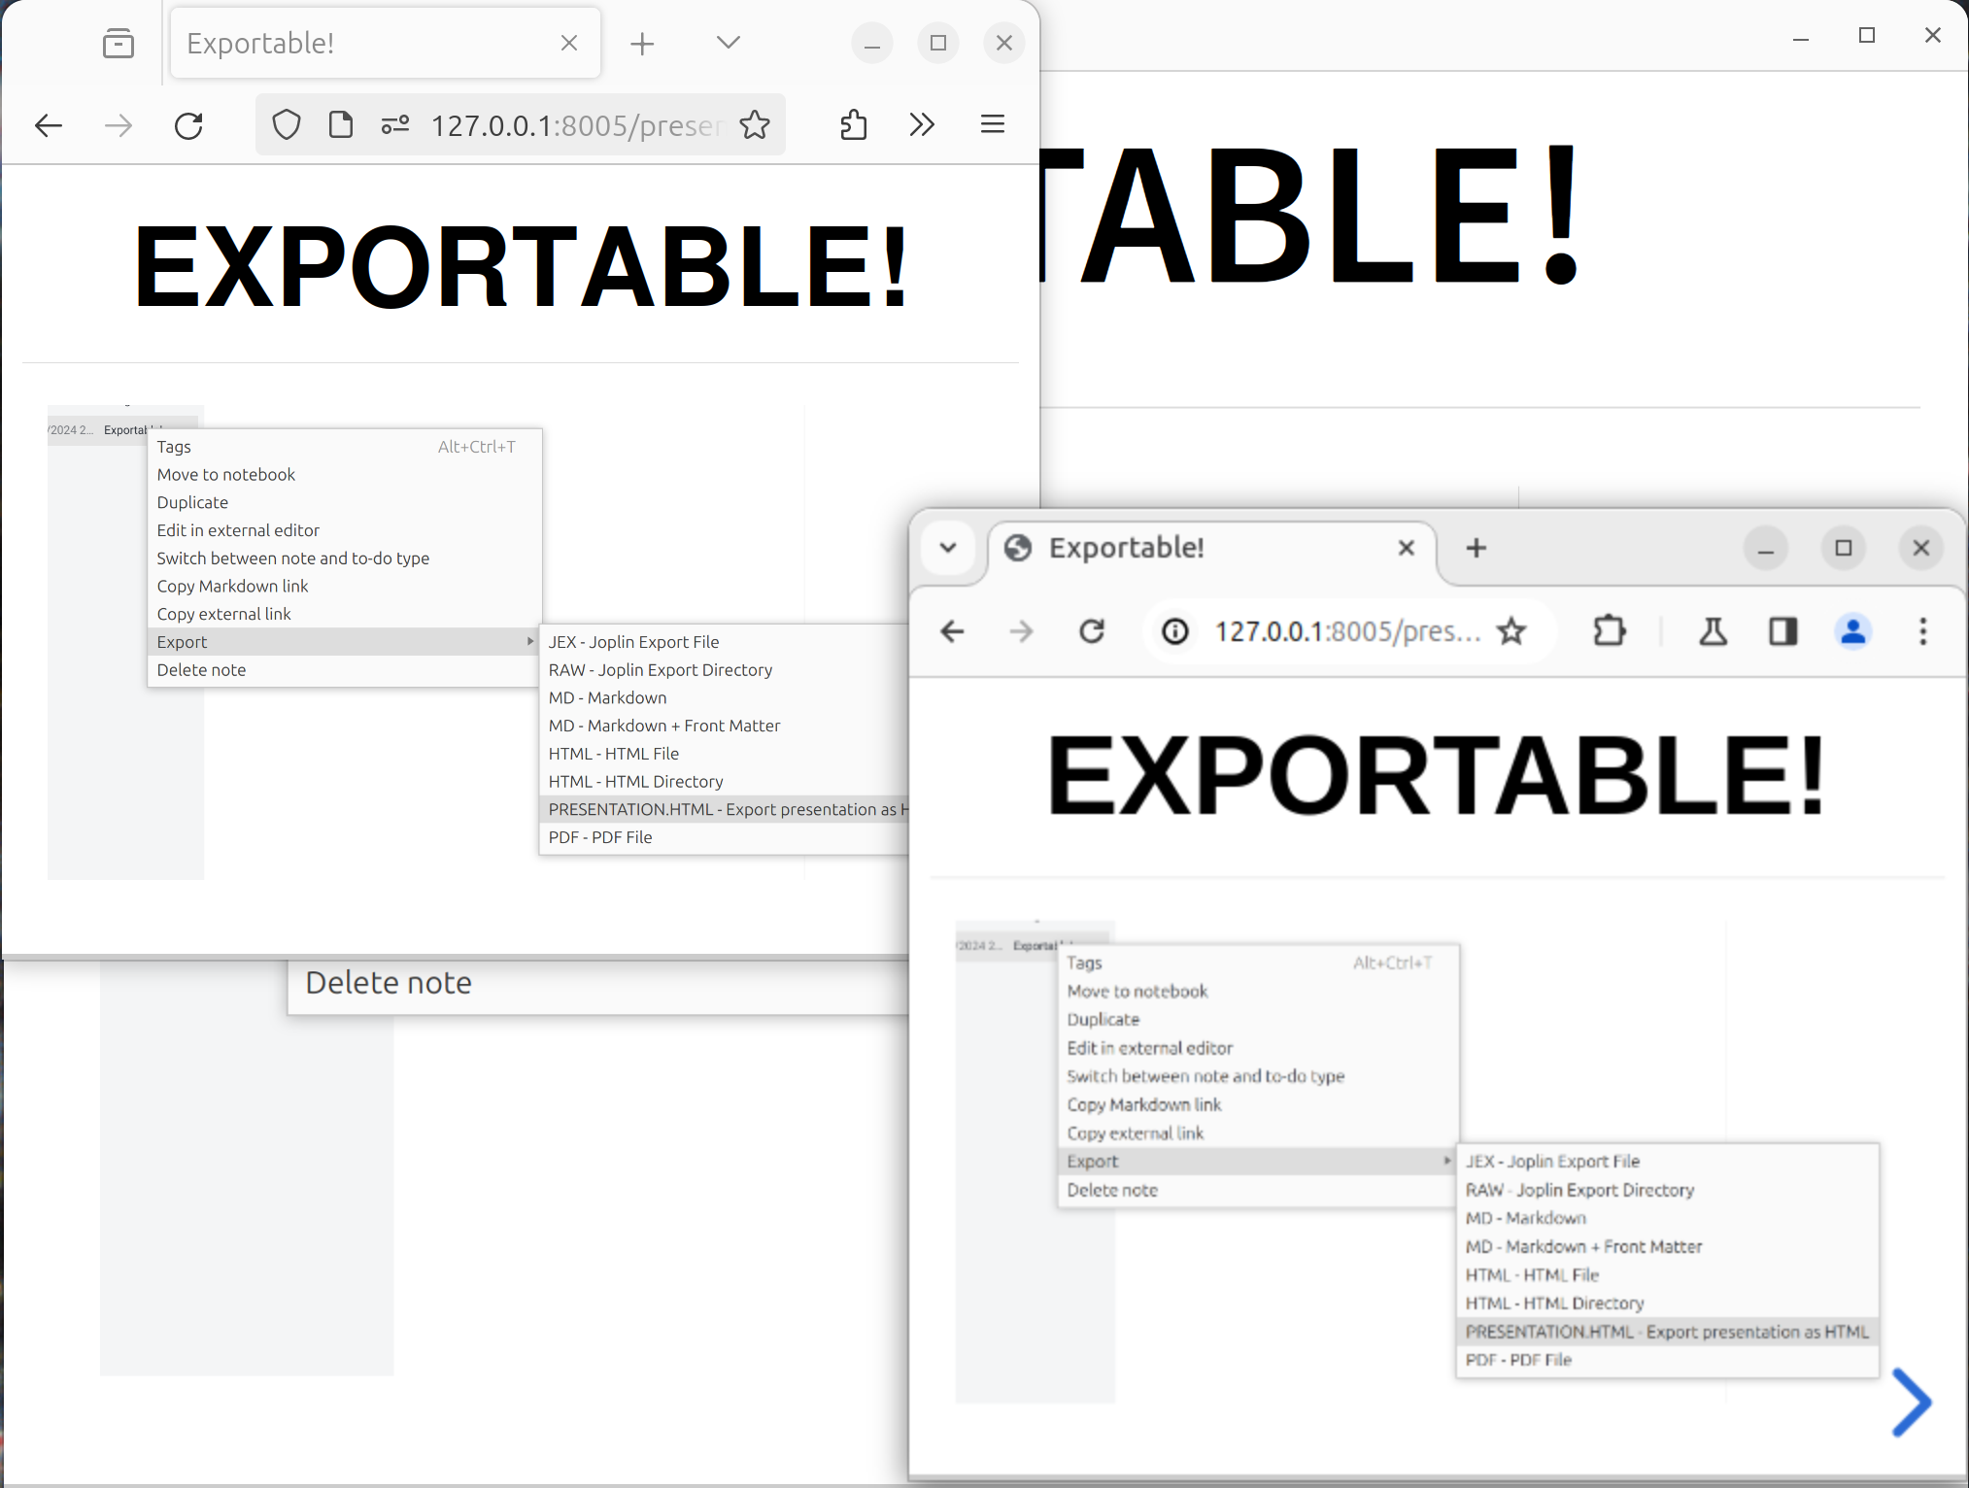Open a new tab in Firefox

(642, 44)
